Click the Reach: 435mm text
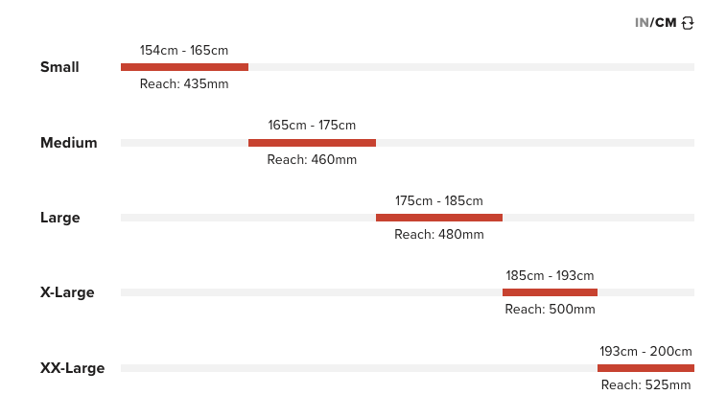The image size is (727, 418). pos(184,84)
